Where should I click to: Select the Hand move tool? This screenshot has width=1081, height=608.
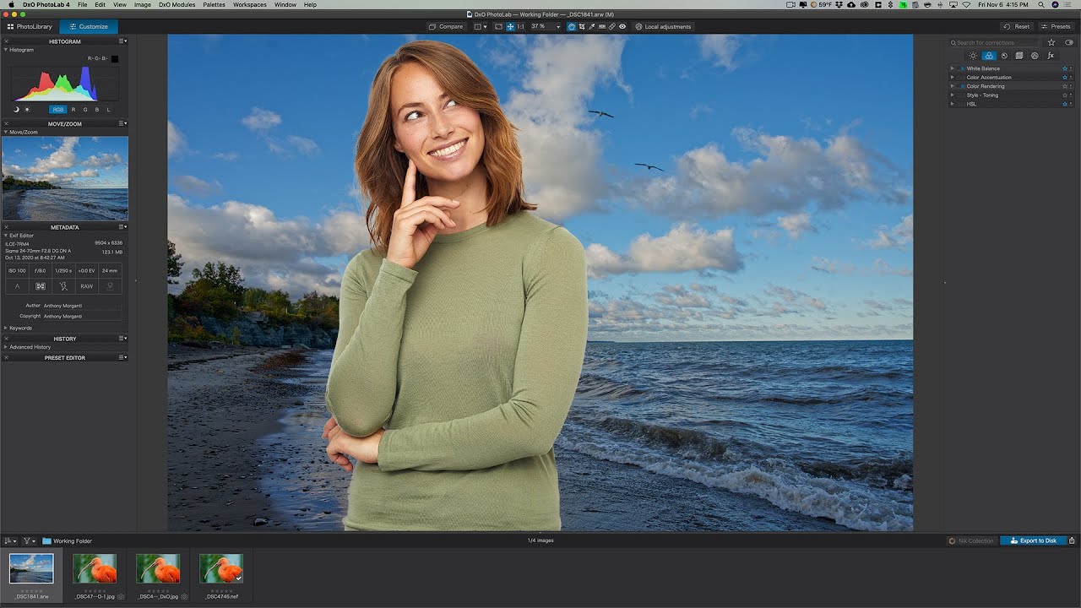coord(571,26)
